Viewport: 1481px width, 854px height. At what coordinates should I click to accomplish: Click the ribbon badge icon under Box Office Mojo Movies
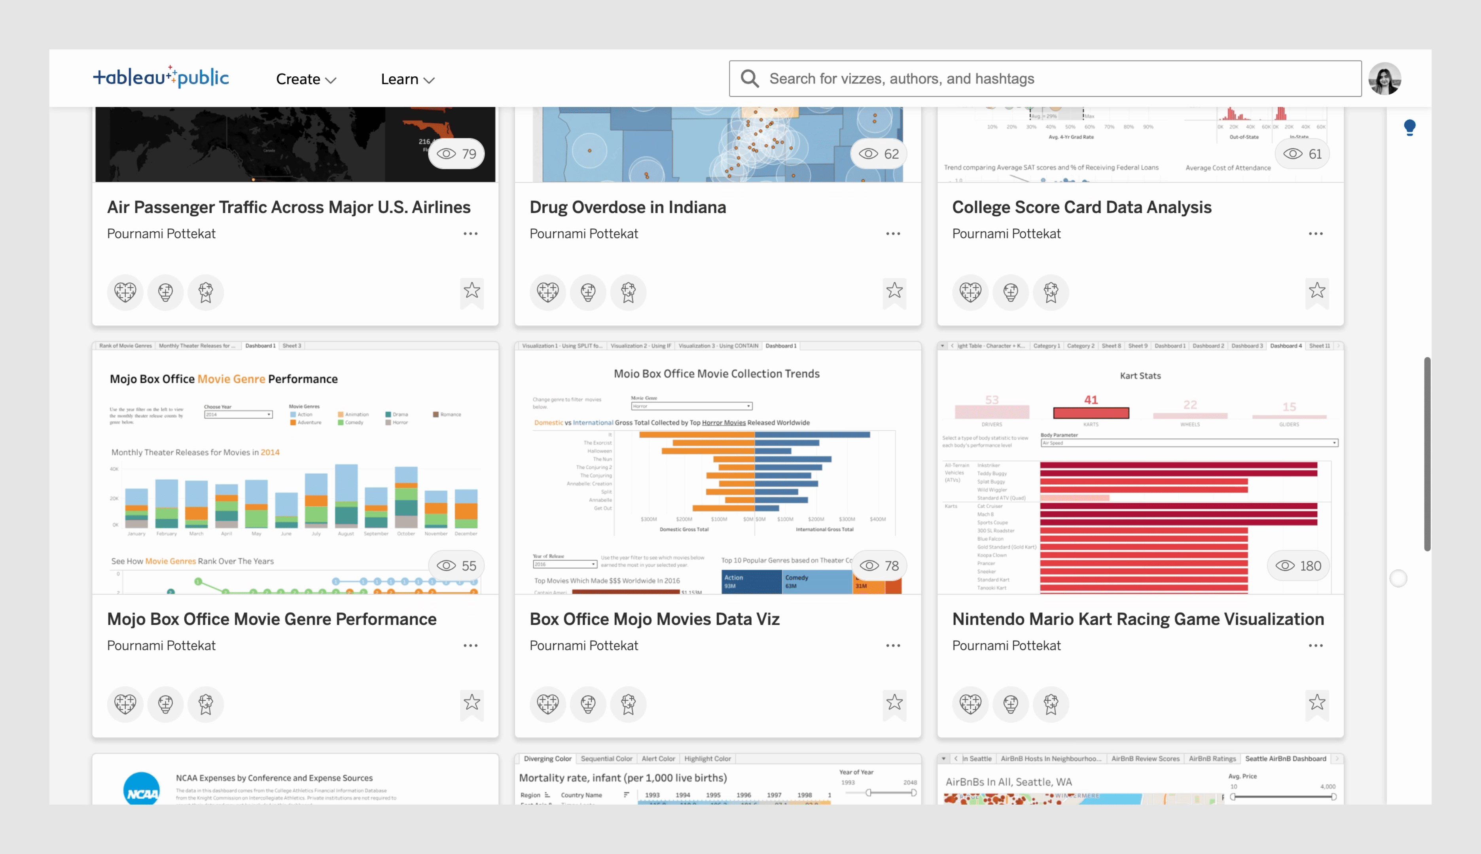[628, 703]
